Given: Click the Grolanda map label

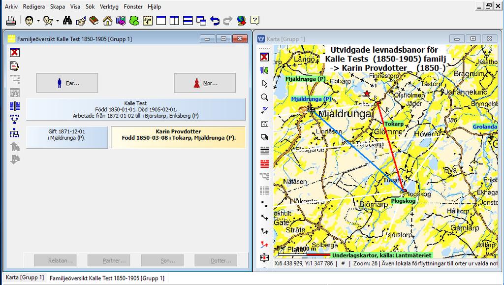Looking at the screenshot, I should [485, 127].
